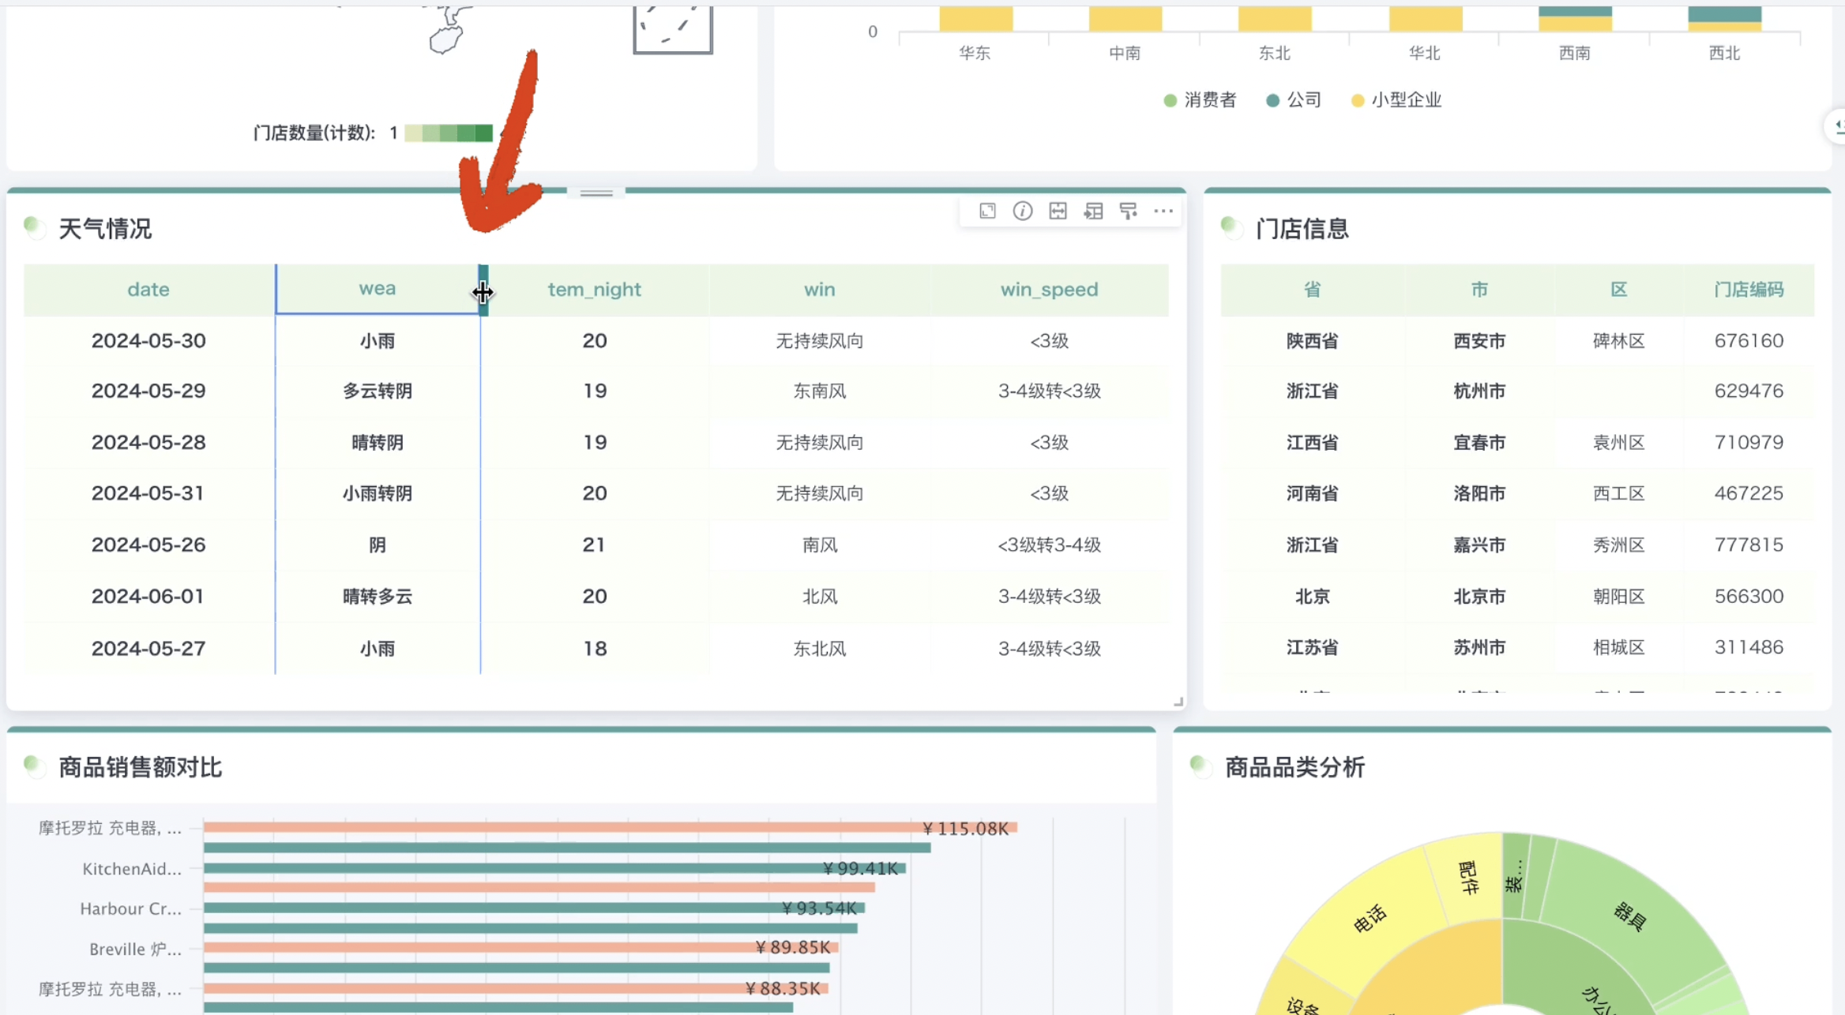Click the ￥115.08K bar in sales chart
The height and width of the screenshot is (1015, 1845).
[x=610, y=827]
